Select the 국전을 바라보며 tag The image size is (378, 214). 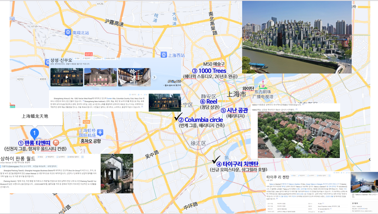pos(39,166)
